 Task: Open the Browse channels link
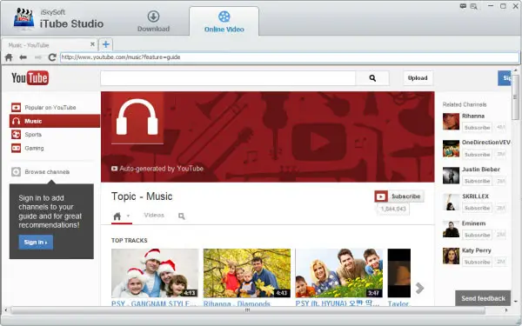[47, 171]
